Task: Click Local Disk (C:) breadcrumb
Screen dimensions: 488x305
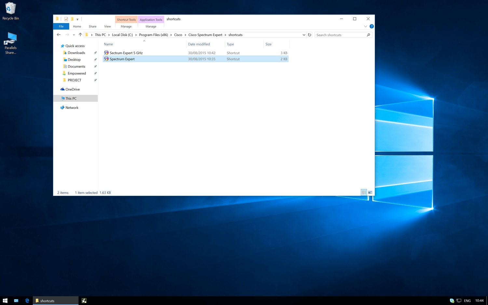Action: [x=122, y=35]
